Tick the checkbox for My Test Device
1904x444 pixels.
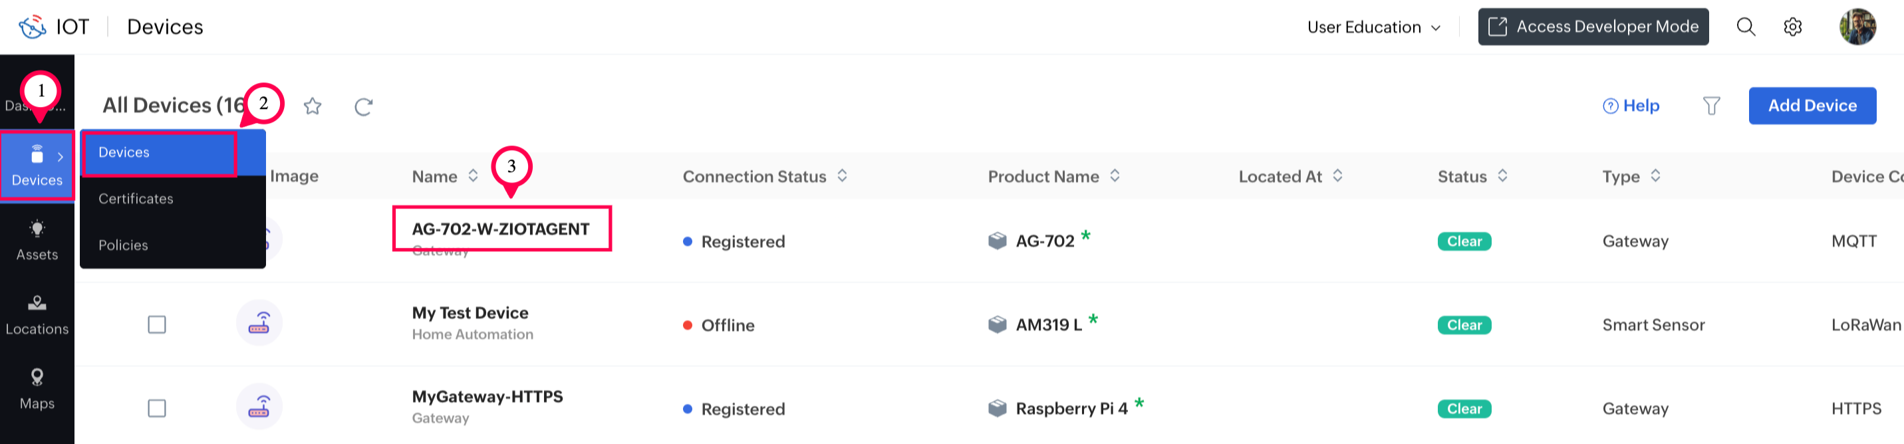tap(157, 324)
